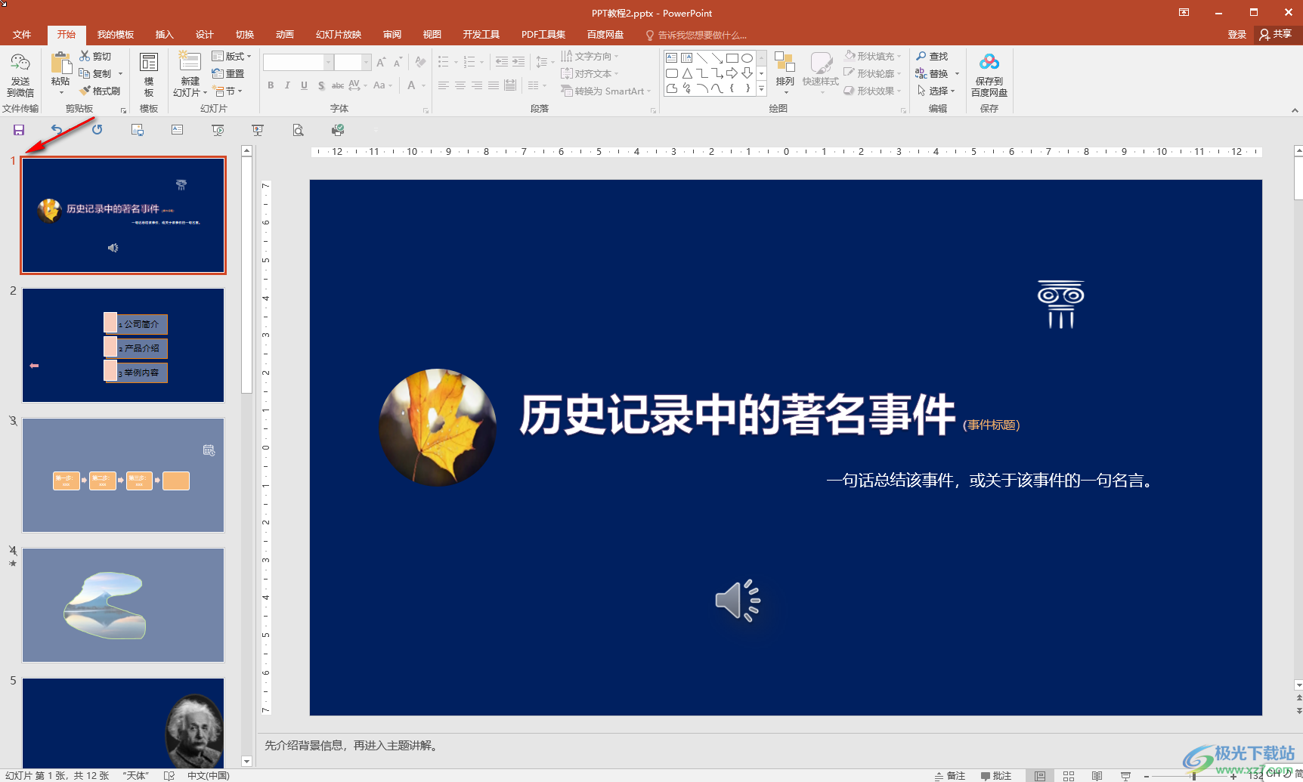This screenshot has height=782, width=1303.
Task: Open the font size combo box
Action: (353, 62)
